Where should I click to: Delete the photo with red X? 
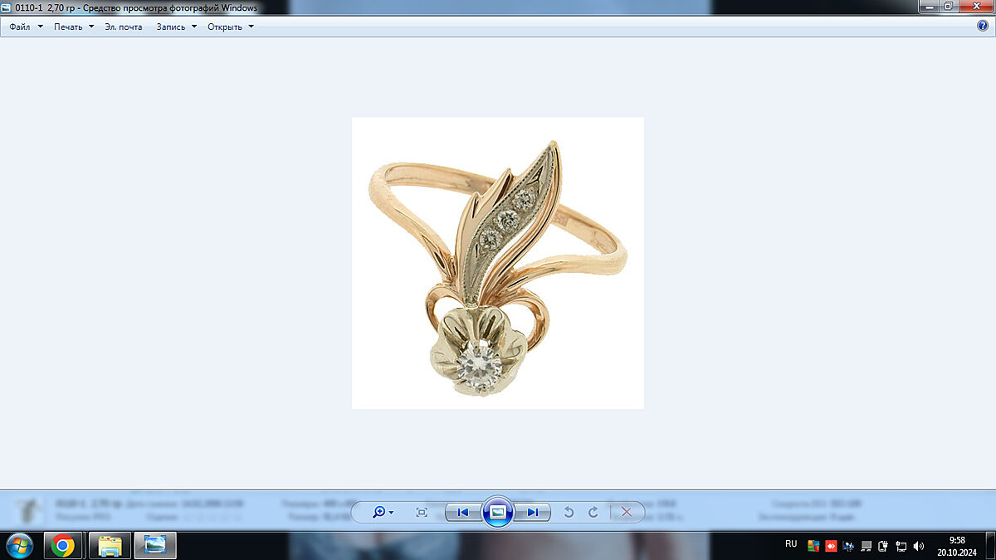click(627, 512)
